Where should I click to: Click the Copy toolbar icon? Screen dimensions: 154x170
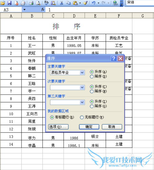click(68, 3)
